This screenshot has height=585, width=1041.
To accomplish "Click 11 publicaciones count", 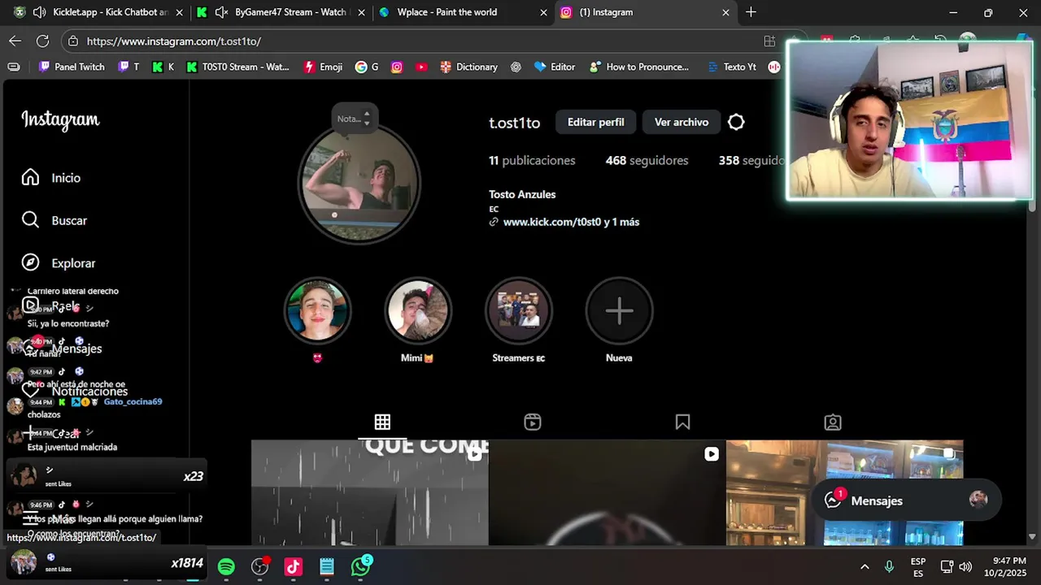I will tap(532, 161).
